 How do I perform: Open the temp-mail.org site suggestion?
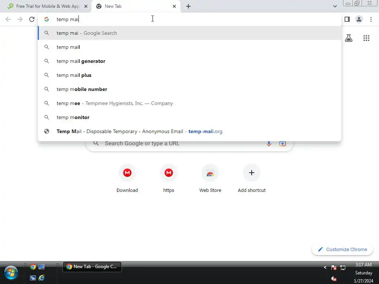coord(189,131)
